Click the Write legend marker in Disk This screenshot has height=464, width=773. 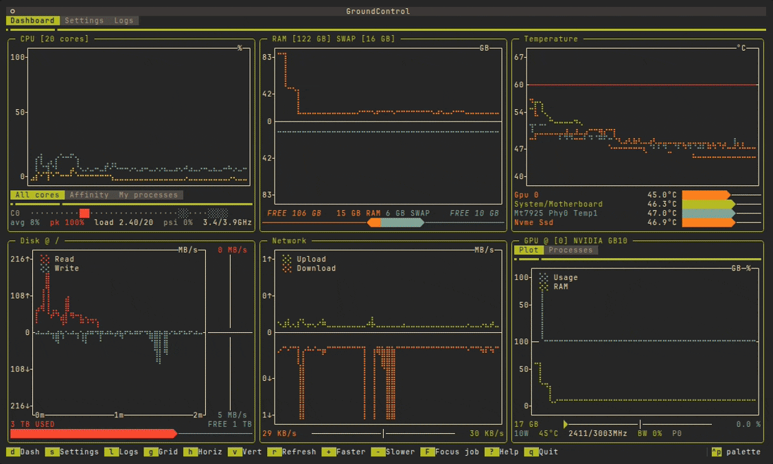[x=45, y=268]
